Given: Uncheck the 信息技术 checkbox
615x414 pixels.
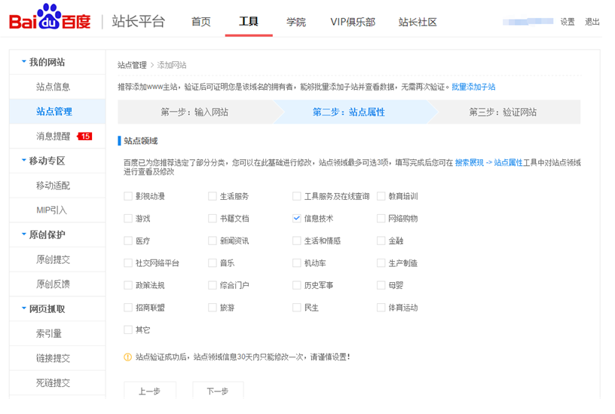Looking at the screenshot, I should tap(297, 219).
